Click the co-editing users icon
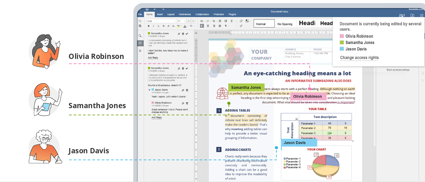425x182 pixels. click(402, 15)
